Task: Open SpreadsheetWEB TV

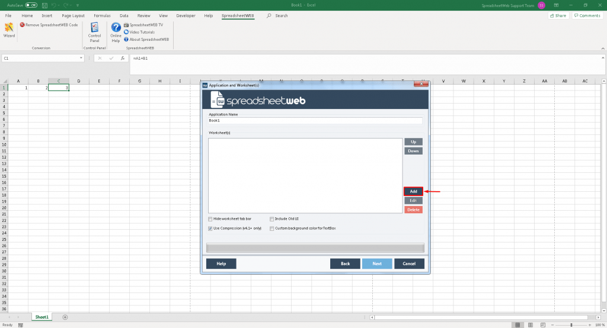Action: click(143, 25)
